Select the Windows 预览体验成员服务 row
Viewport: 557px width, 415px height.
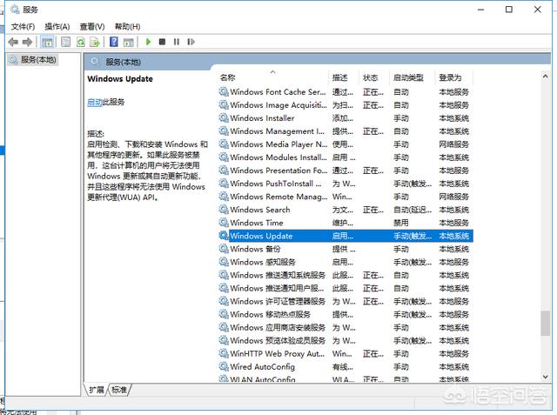pyautogui.click(x=346, y=340)
